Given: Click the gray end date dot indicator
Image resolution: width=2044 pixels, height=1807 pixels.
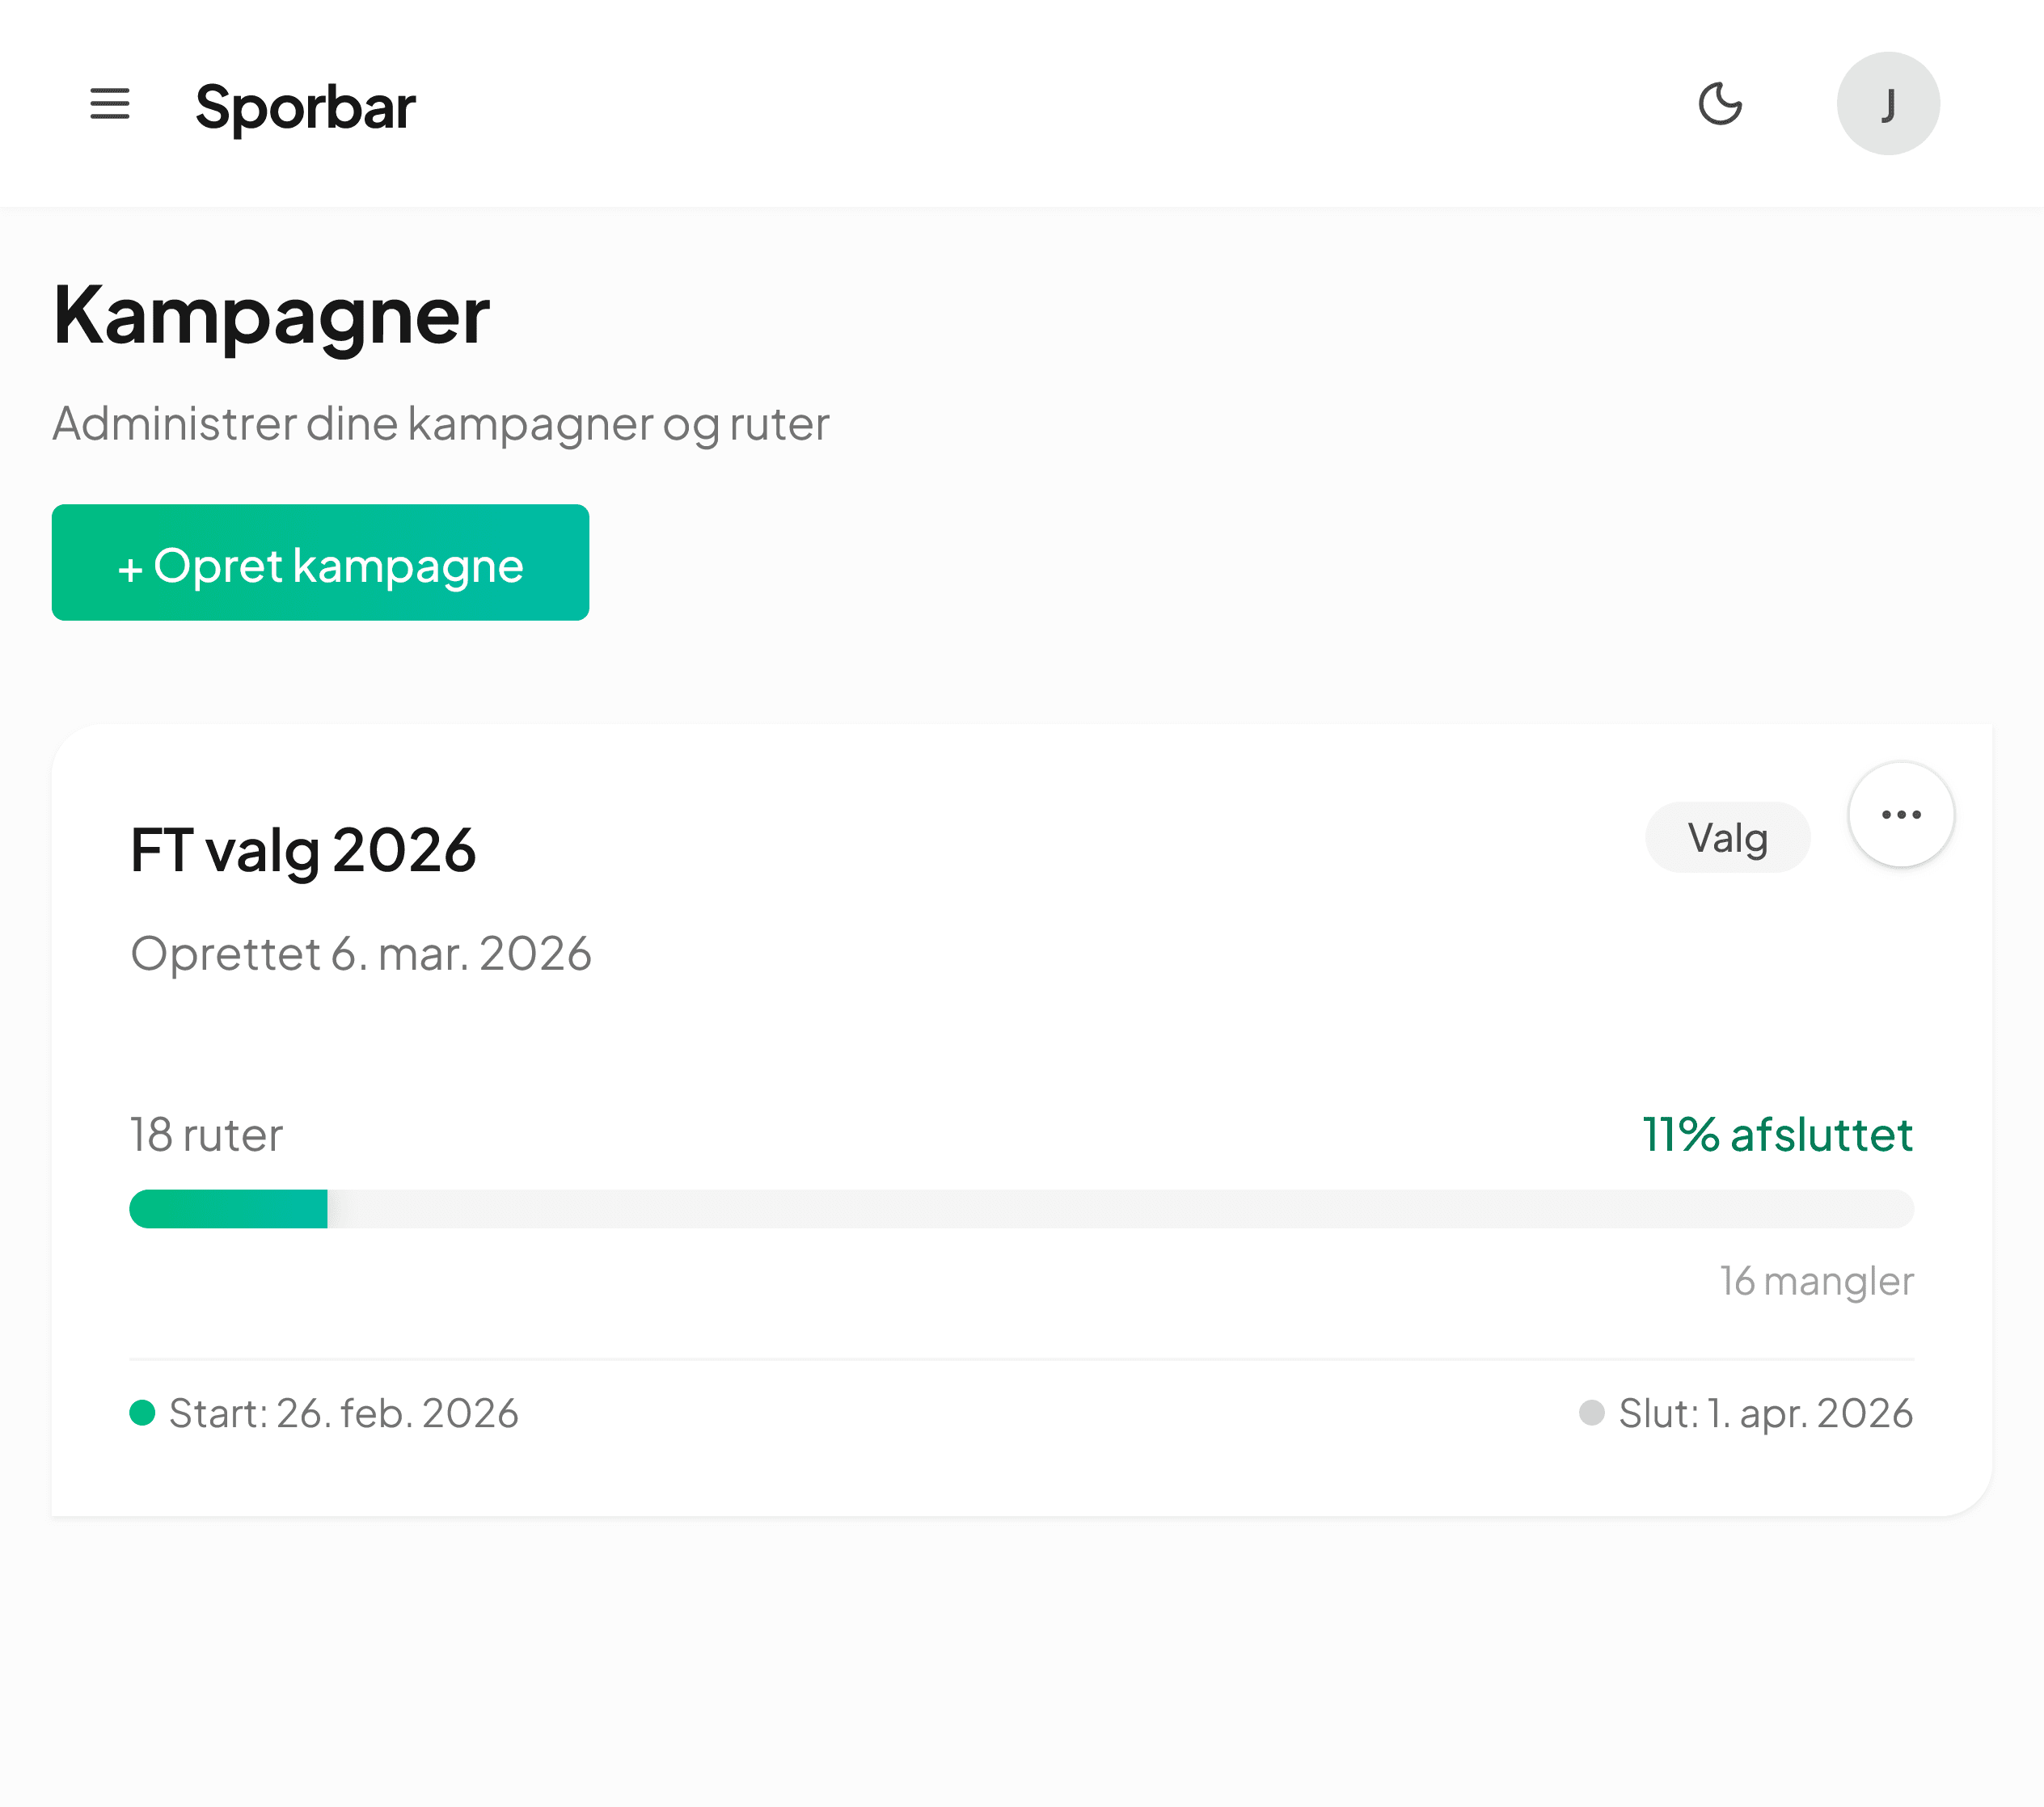Looking at the screenshot, I should click(1590, 1413).
